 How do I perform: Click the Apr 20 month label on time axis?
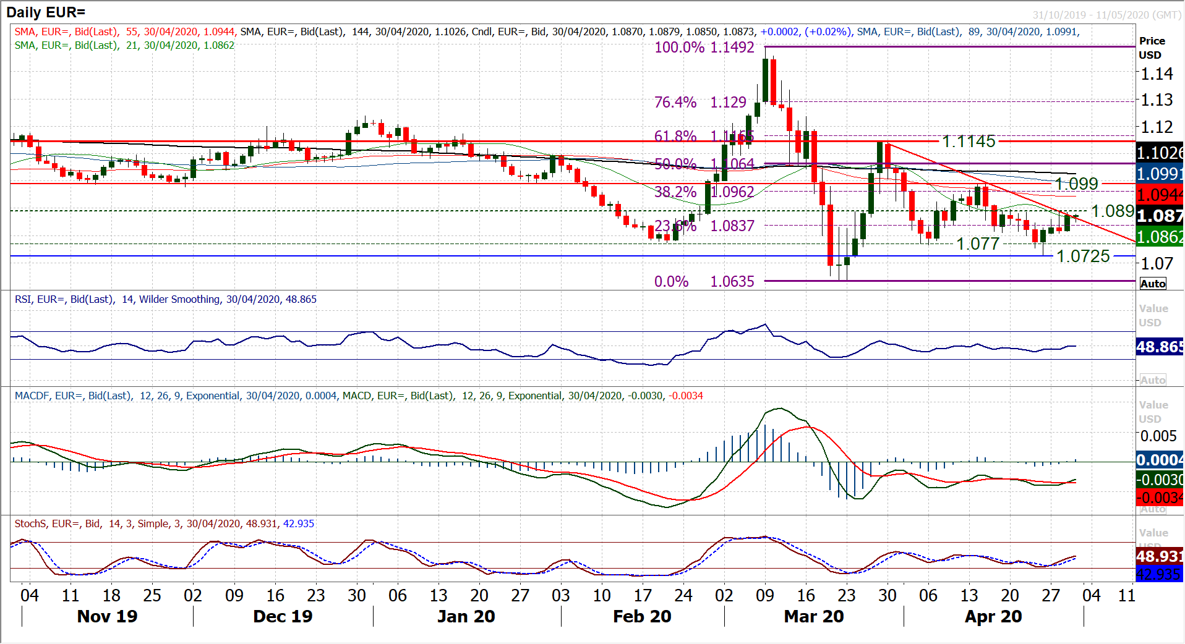993,617
